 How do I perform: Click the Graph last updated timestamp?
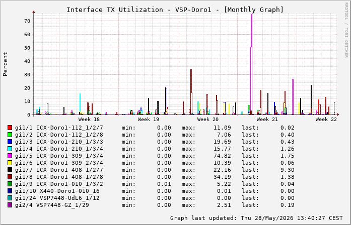click(256, 218)
